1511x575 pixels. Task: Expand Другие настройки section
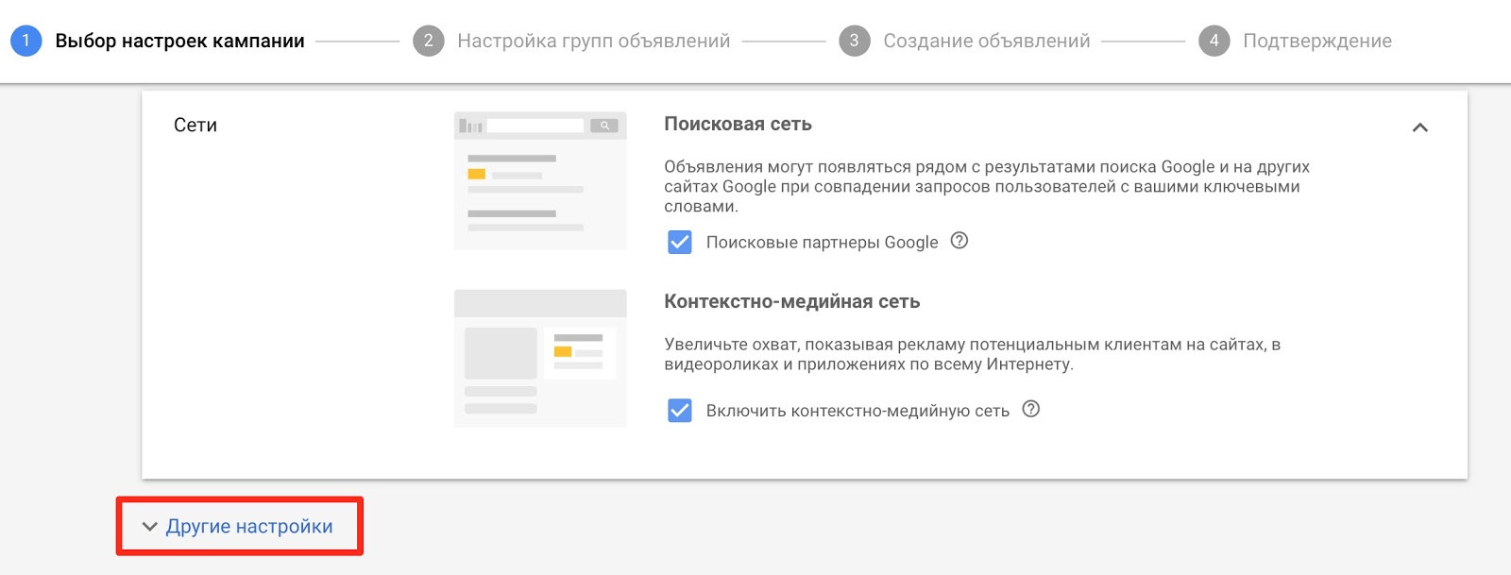(240, 526)
